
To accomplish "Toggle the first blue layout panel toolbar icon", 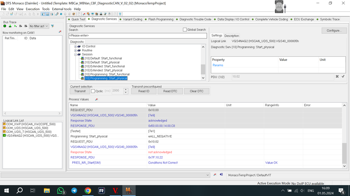I will 43,14.
